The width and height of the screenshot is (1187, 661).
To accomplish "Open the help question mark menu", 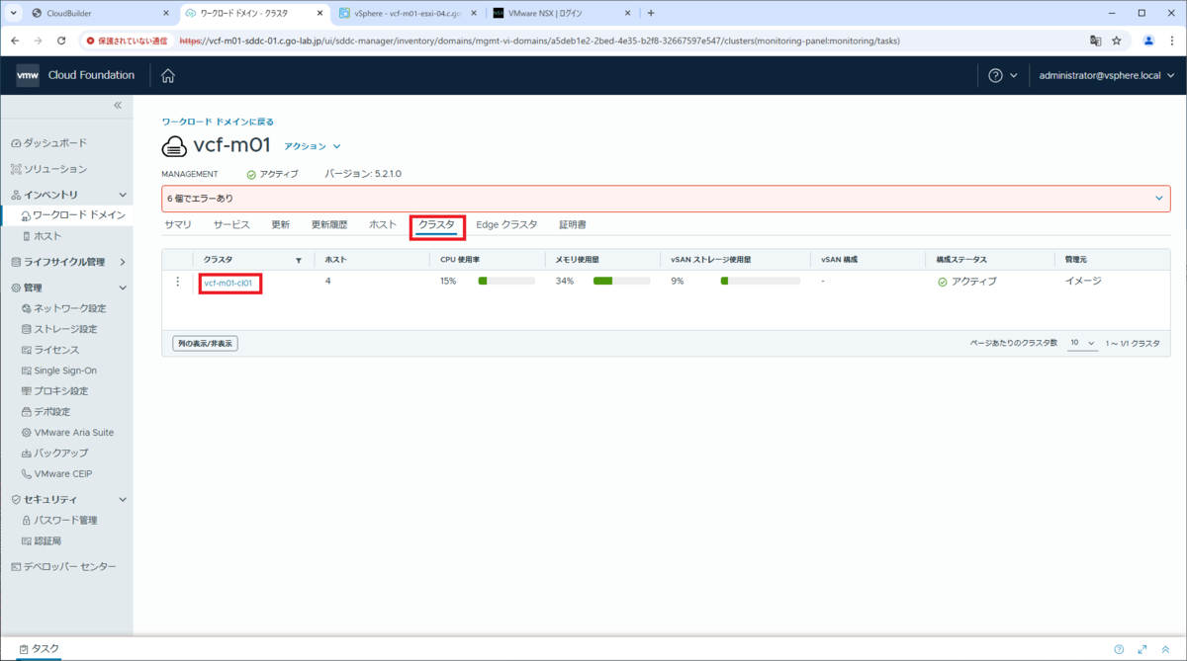I will 1003,76.
